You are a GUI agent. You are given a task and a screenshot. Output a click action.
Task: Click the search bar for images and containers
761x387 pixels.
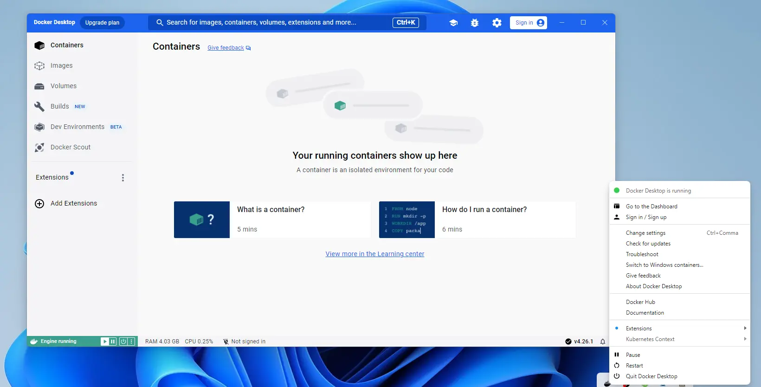[x=278, y=23]
